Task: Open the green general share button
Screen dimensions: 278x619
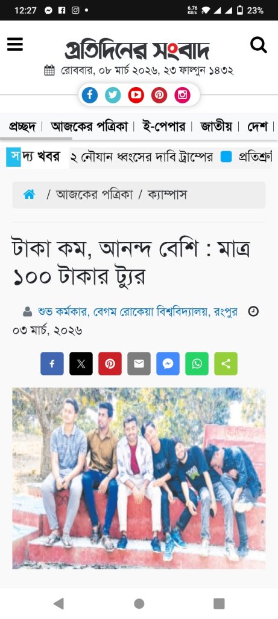Action: 226,363
